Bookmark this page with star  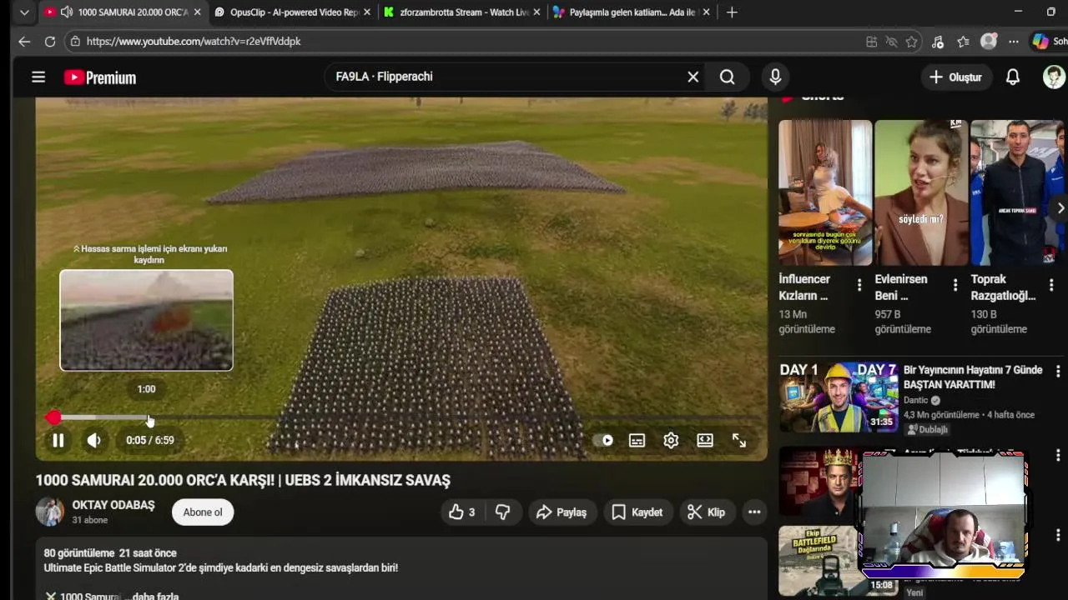912,42
